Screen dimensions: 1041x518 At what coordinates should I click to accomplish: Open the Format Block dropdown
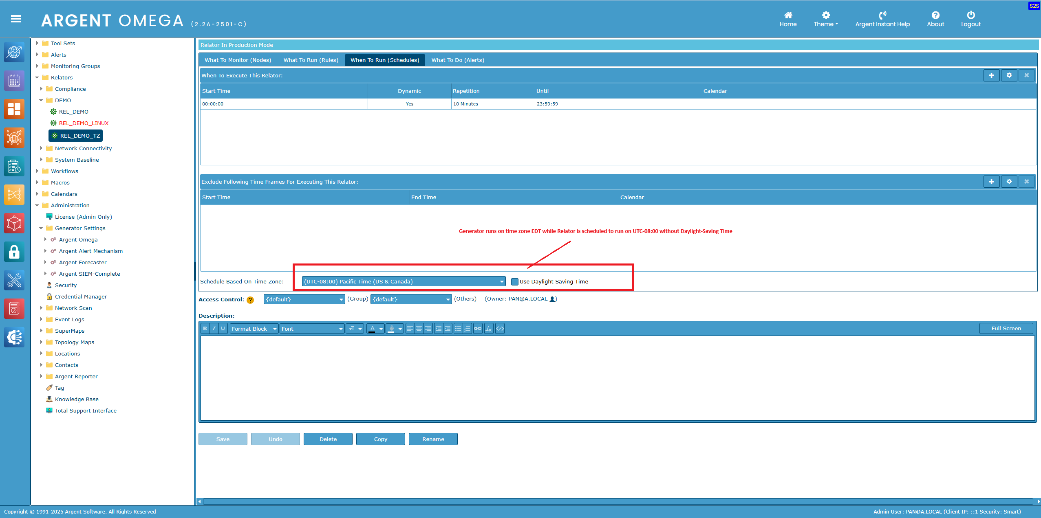click(x=254, y=329)
